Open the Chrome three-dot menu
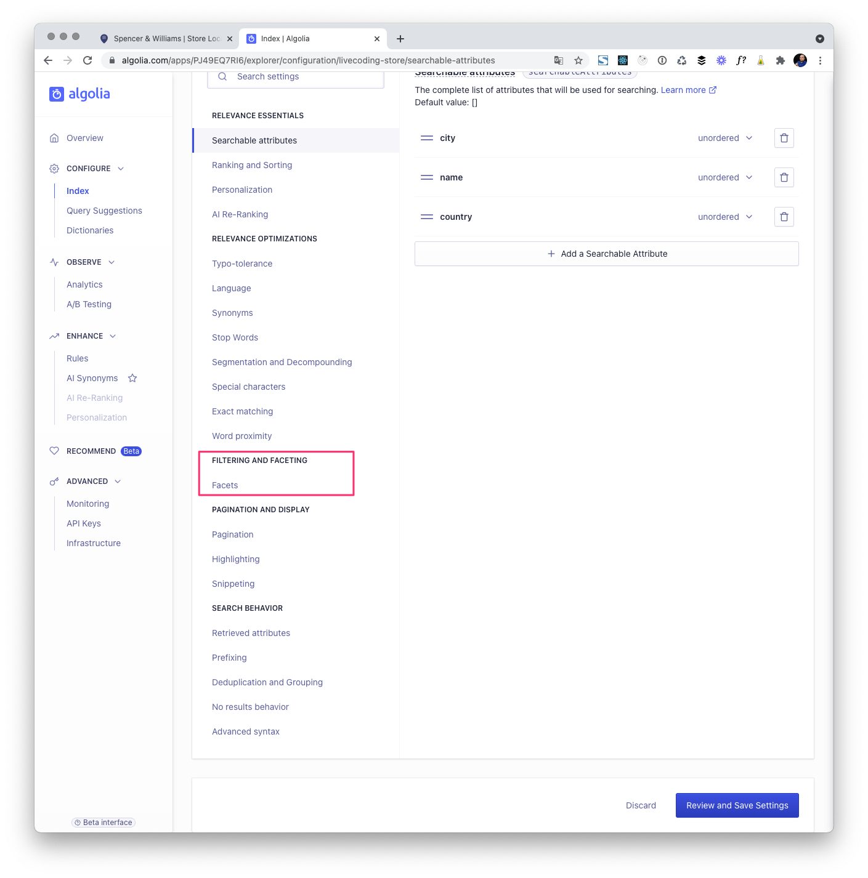The height and width of the screenshot is (878, 868). (x=820, y=60)
